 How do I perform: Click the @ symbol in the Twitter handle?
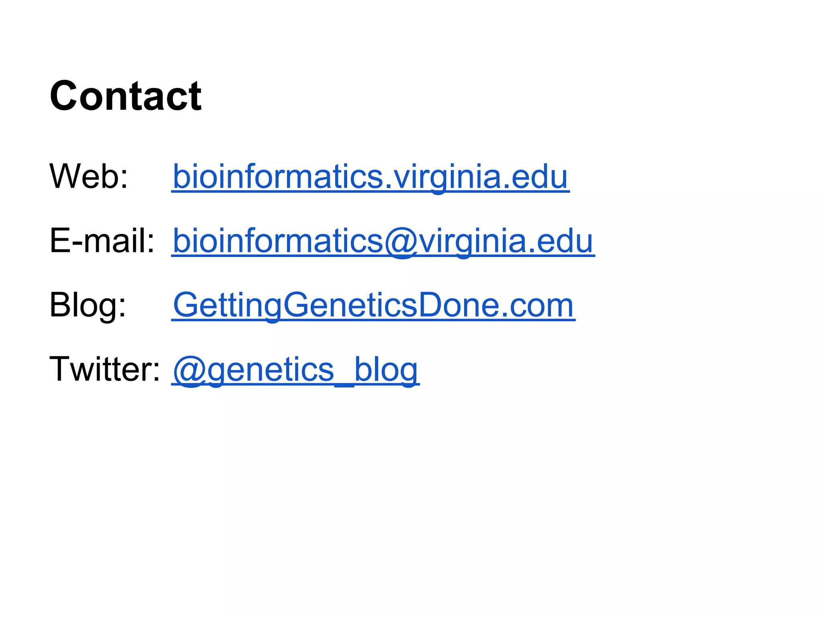pyautogui.click(x=189, y=371)
